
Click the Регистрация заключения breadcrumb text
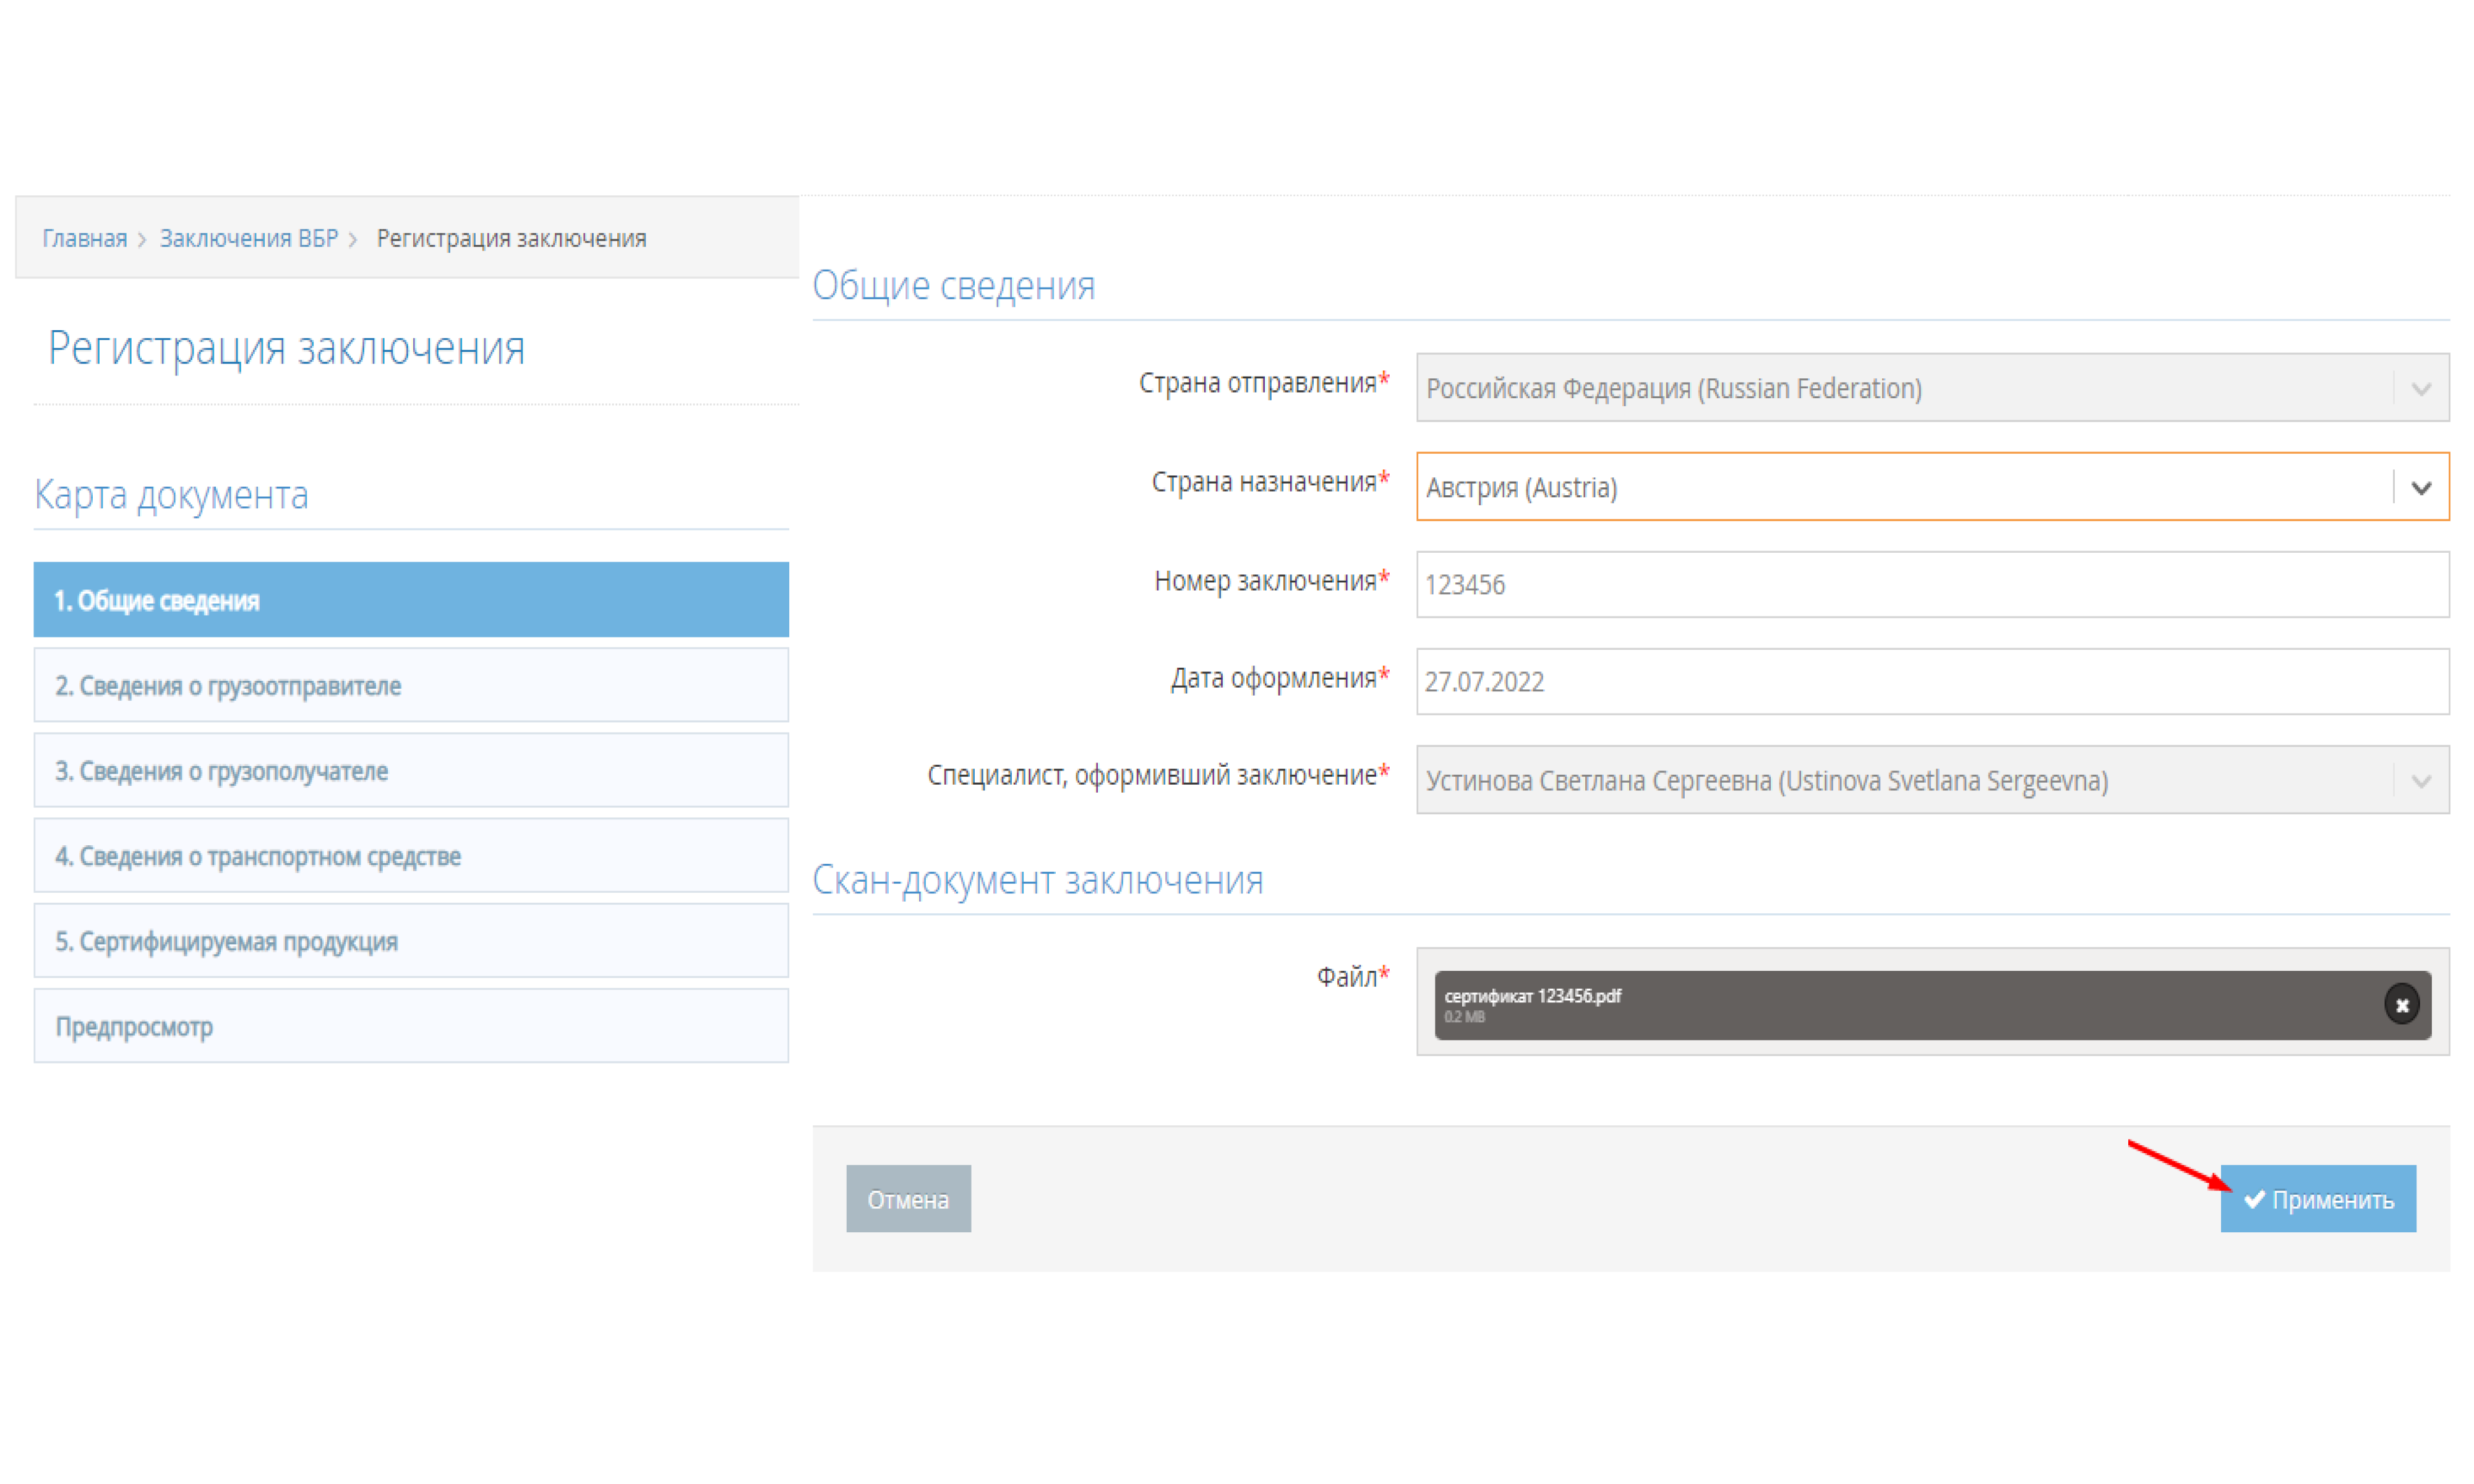(x=511, y=238)
